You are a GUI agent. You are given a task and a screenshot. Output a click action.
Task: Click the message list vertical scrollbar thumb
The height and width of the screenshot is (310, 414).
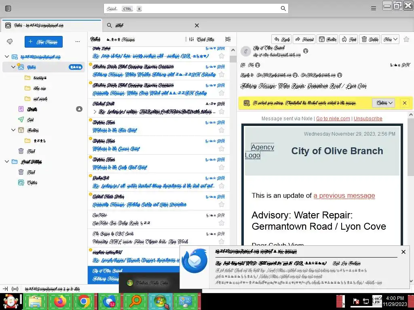[x=233, y=59]
